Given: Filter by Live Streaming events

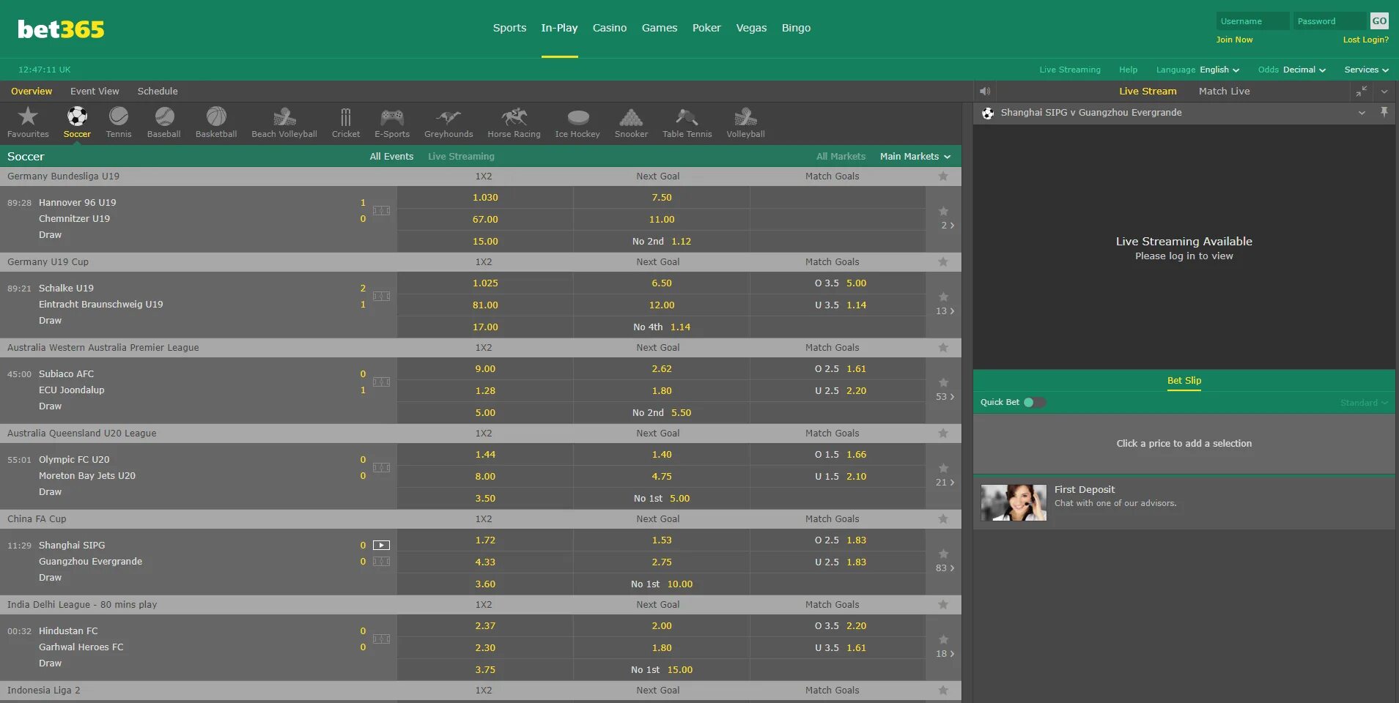Looking at the screenshot, I should point(461,157).
